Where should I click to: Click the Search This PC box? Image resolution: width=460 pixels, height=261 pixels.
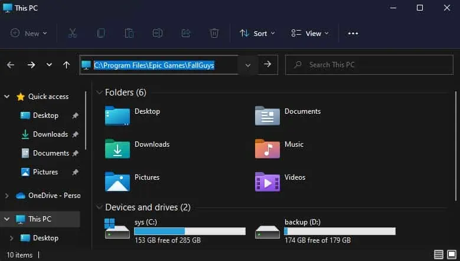click(x=369, y=65)
